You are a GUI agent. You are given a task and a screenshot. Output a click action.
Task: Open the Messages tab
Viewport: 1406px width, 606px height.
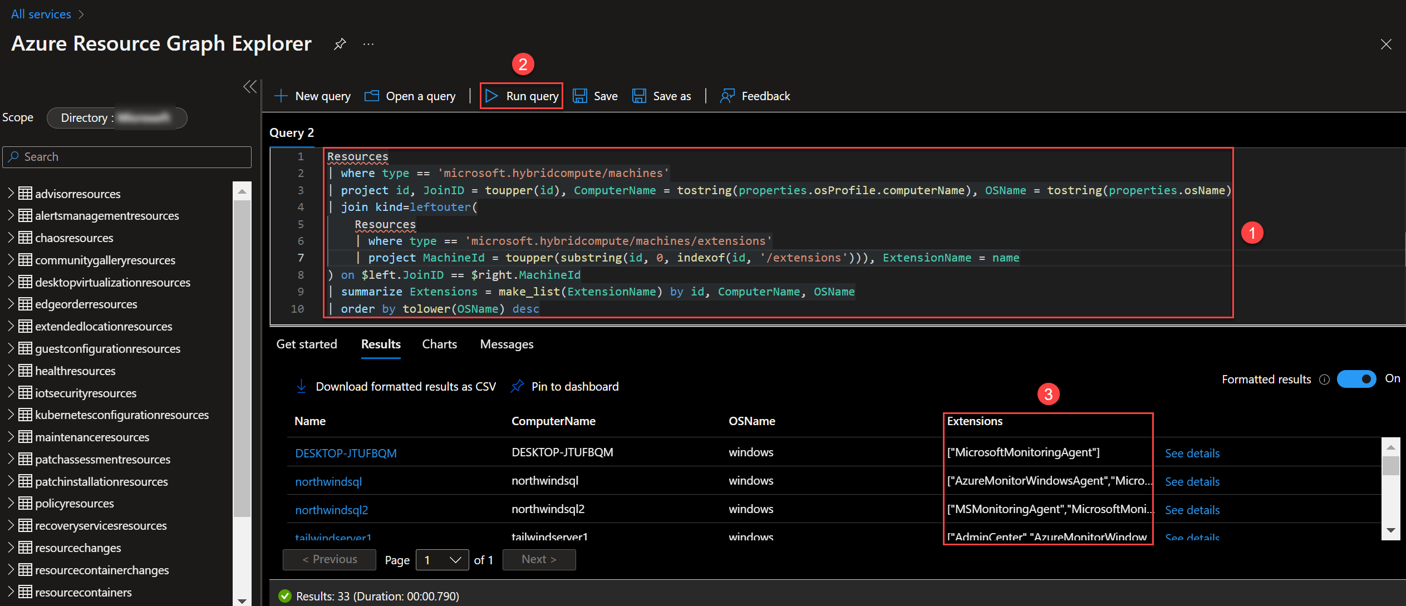[x=507, y=344]
